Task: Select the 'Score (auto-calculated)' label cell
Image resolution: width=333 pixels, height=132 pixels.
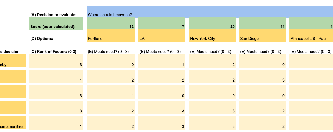Action: (56, 24)
